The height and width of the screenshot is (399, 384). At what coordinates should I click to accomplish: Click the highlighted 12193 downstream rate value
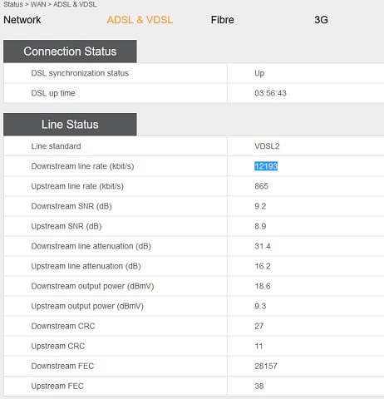266,166
